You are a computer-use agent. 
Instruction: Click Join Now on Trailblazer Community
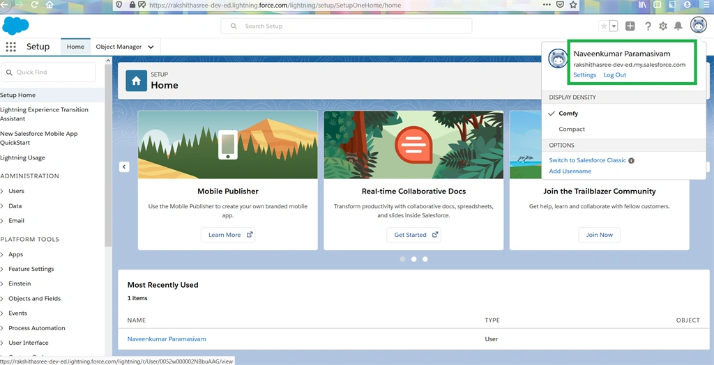599,235
